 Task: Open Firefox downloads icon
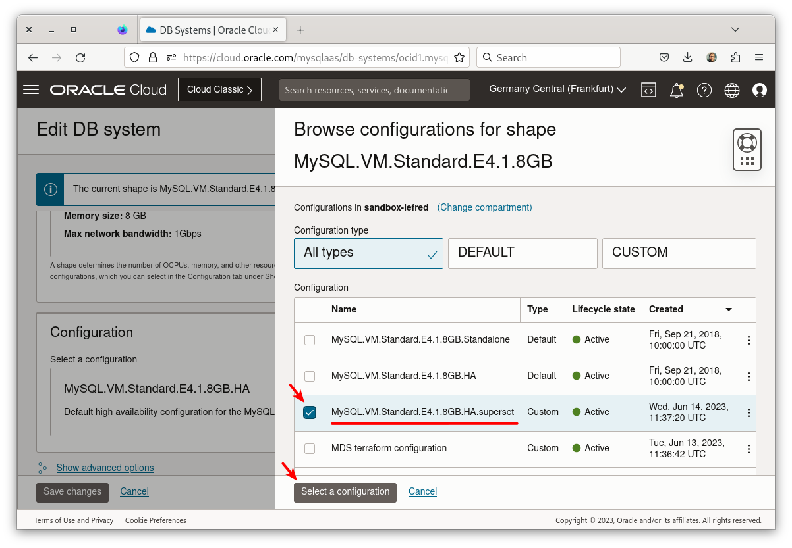click(687, 57)
